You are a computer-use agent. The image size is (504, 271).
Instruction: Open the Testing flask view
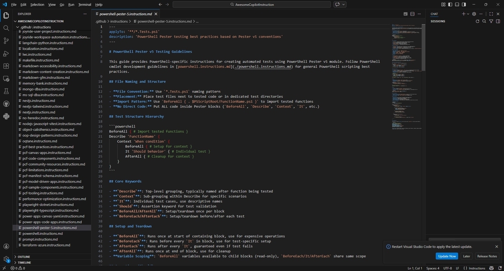click(6, 91)
